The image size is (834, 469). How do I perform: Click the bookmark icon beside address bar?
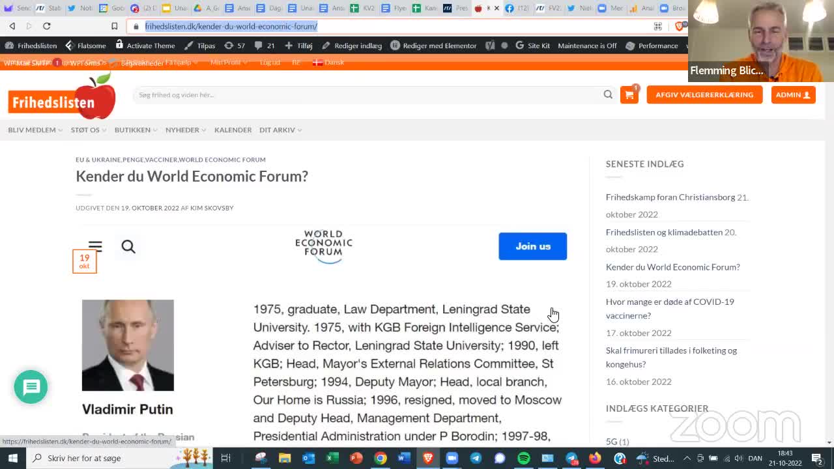pos(114,26)
